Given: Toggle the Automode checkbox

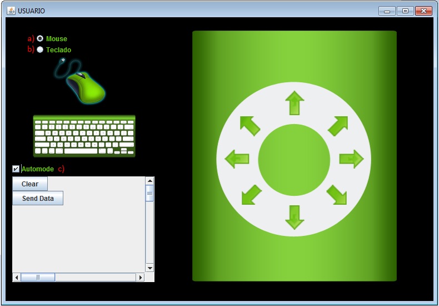Looking at the screenshot, I should [16, 169].
